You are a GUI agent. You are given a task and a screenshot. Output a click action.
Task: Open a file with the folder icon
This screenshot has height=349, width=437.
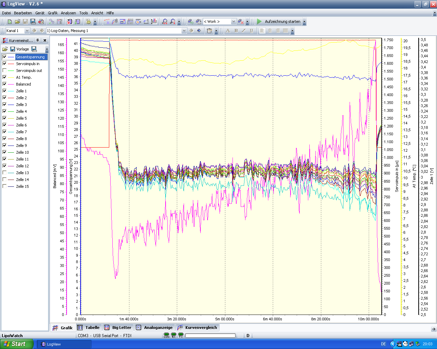(x=17, y=21)
